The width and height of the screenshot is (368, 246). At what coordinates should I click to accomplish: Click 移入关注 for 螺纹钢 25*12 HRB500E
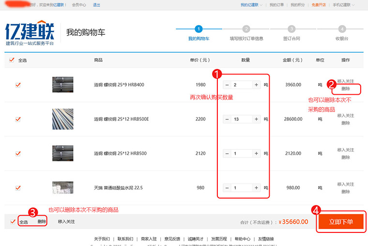click(x=345, y=116)
